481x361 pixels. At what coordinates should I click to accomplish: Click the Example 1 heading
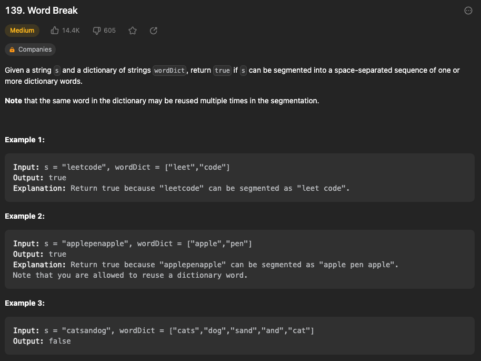[25, 140]
